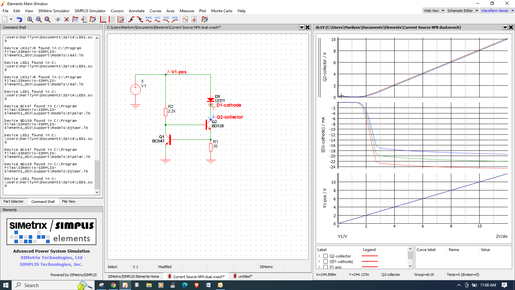Tick the I(D1-cathode) curve checkbox
Image resolution: width=515 pixels, height=290 pixels.
(325, 262)
